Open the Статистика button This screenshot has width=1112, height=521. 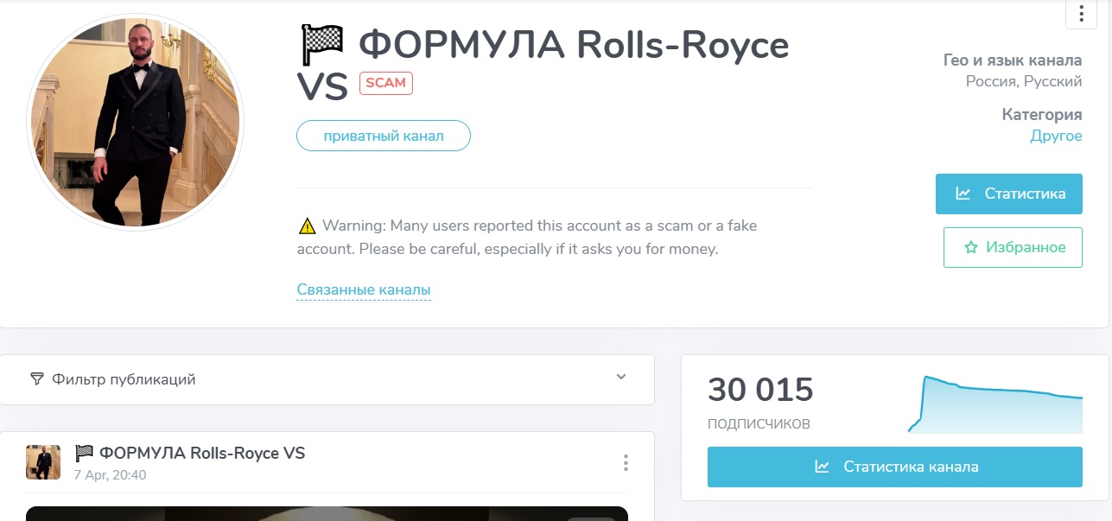[x=1008, y=194]
